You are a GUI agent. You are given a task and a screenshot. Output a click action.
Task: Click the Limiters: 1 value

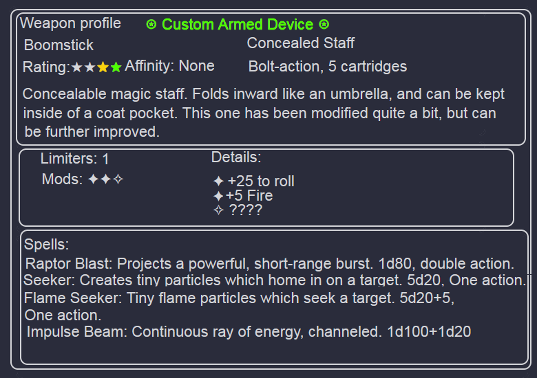74,159
